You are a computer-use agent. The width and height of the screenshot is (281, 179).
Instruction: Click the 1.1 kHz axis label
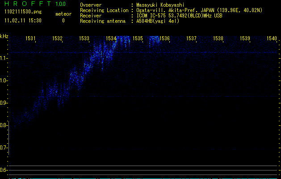tap(4, 58)
